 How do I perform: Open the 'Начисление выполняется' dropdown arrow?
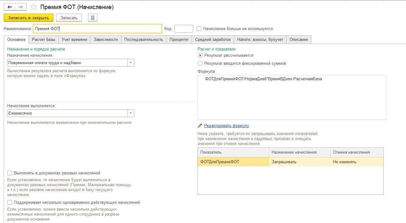[x=131, y=113]
